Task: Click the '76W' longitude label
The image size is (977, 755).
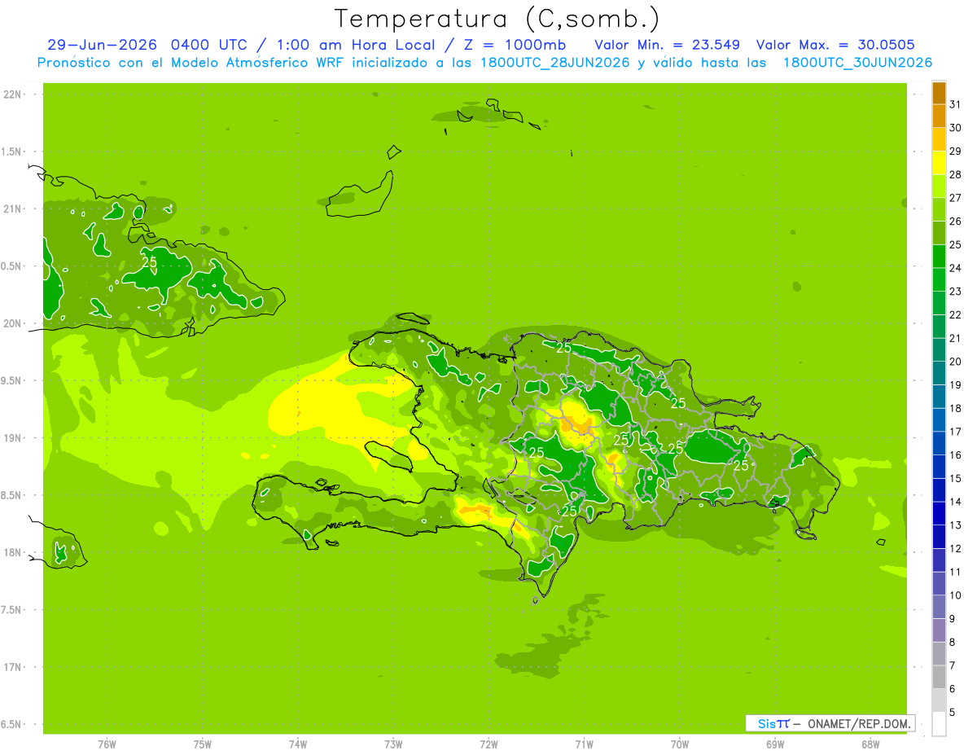Action: [x=107, y=744]
